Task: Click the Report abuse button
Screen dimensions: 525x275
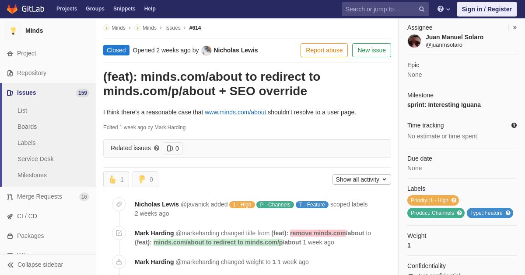Action: [324, 50]
